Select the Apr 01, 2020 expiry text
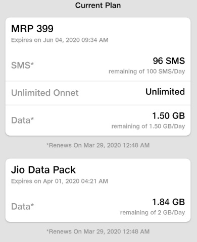Viewport: 197px width, 242px height. (60, 181)
